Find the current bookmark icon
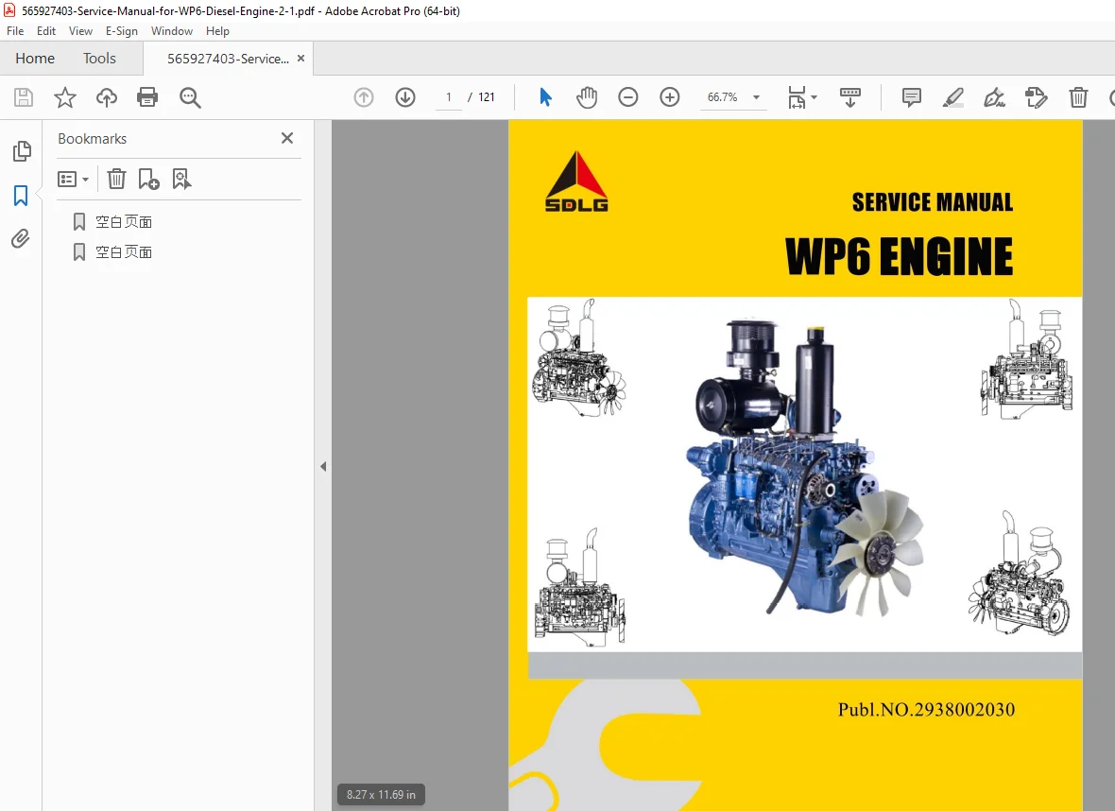Viewport: 1115px width, 811px height. tap(181, 180)
